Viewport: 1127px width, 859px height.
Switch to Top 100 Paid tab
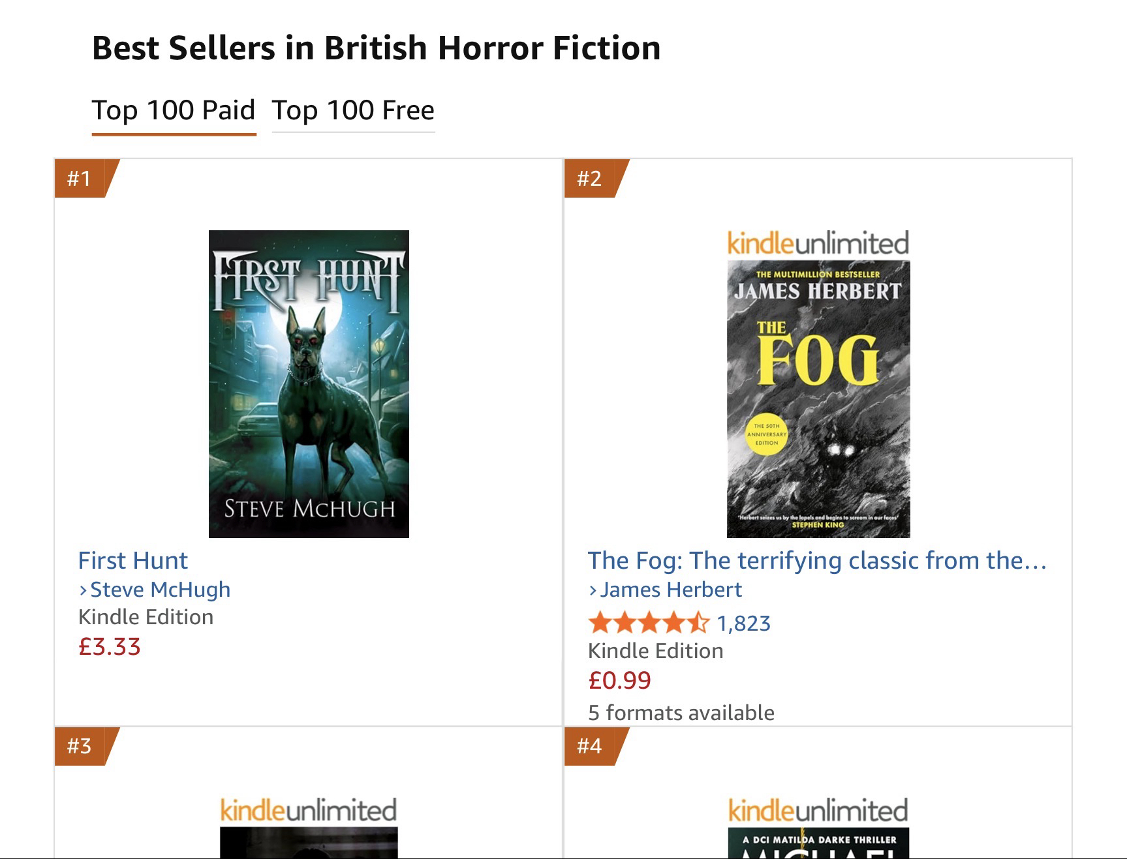(173, 110)
